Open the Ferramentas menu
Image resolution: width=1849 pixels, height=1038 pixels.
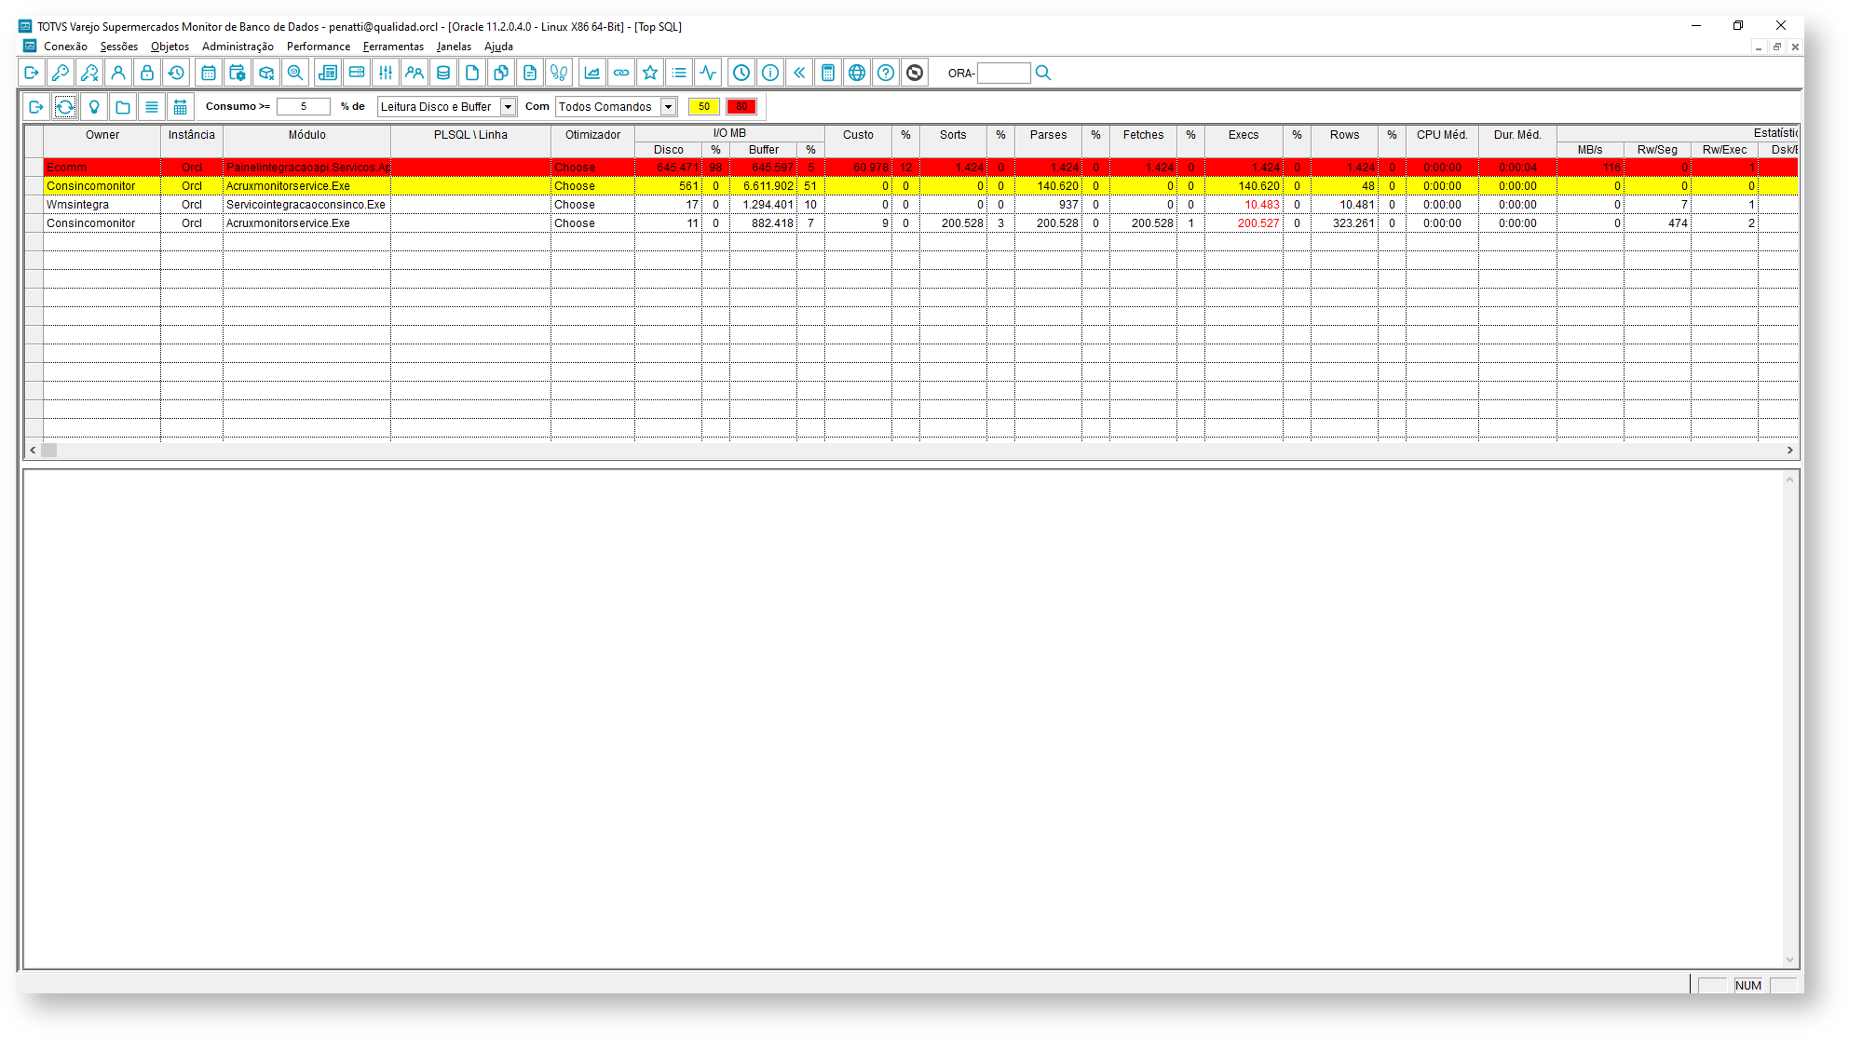392,47
